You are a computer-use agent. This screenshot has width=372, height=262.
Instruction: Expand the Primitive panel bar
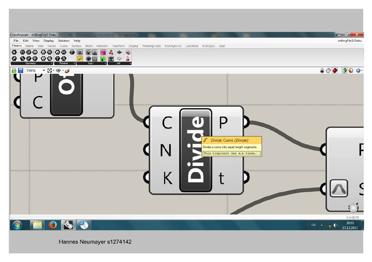(65, 63)
